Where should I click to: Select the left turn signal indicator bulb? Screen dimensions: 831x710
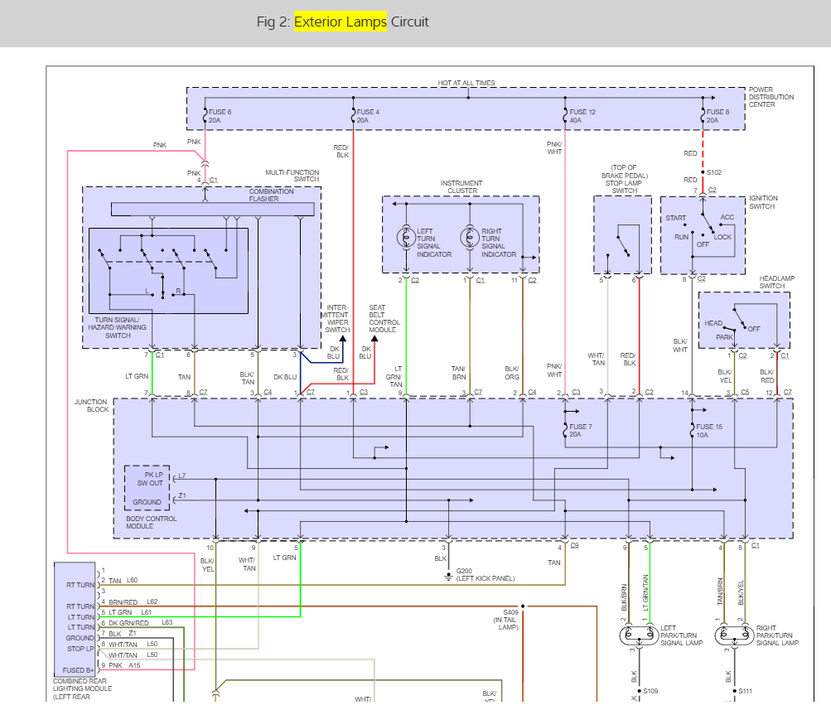tap(407, 237)
